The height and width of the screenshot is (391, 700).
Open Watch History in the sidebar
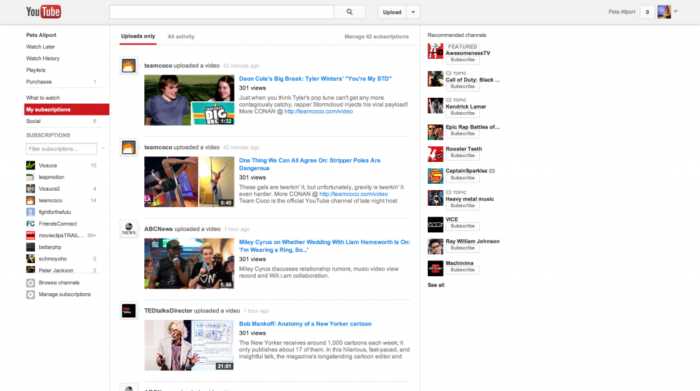[42, 59]
